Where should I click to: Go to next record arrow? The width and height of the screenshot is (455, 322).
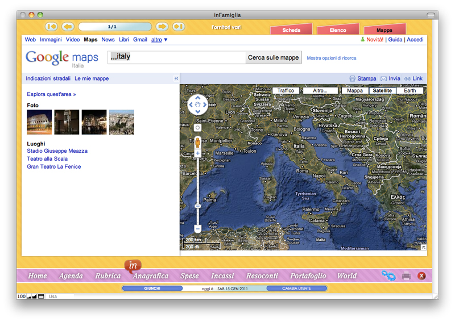[162, 27]
